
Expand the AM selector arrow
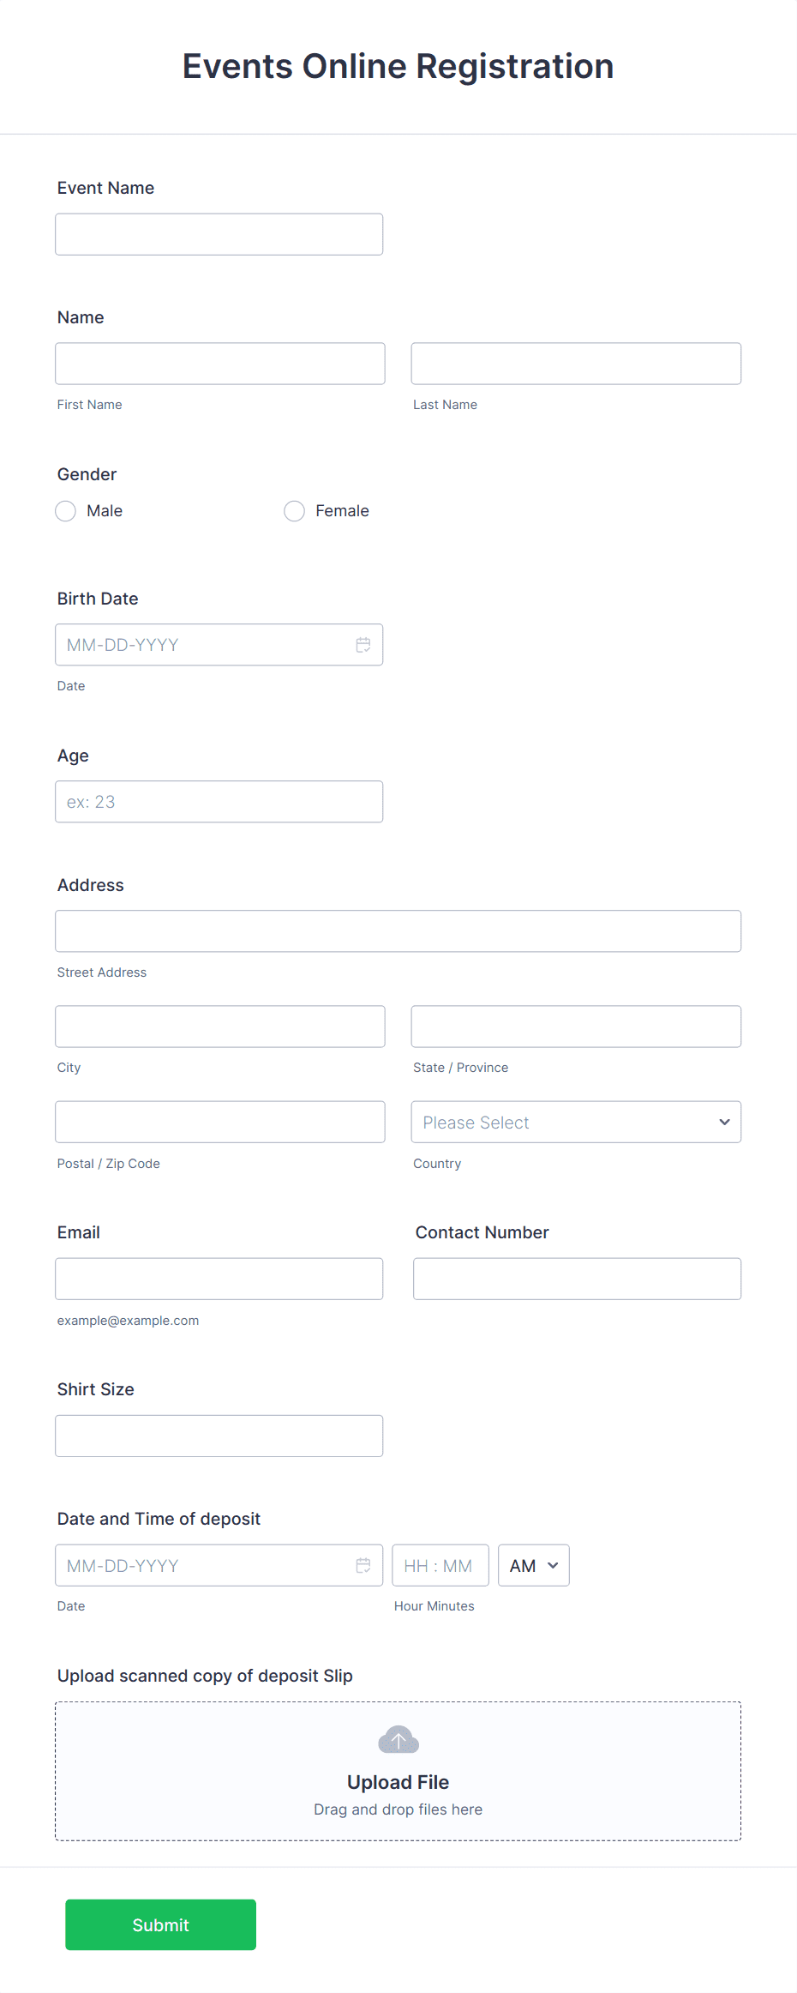tap(553, 1565)
